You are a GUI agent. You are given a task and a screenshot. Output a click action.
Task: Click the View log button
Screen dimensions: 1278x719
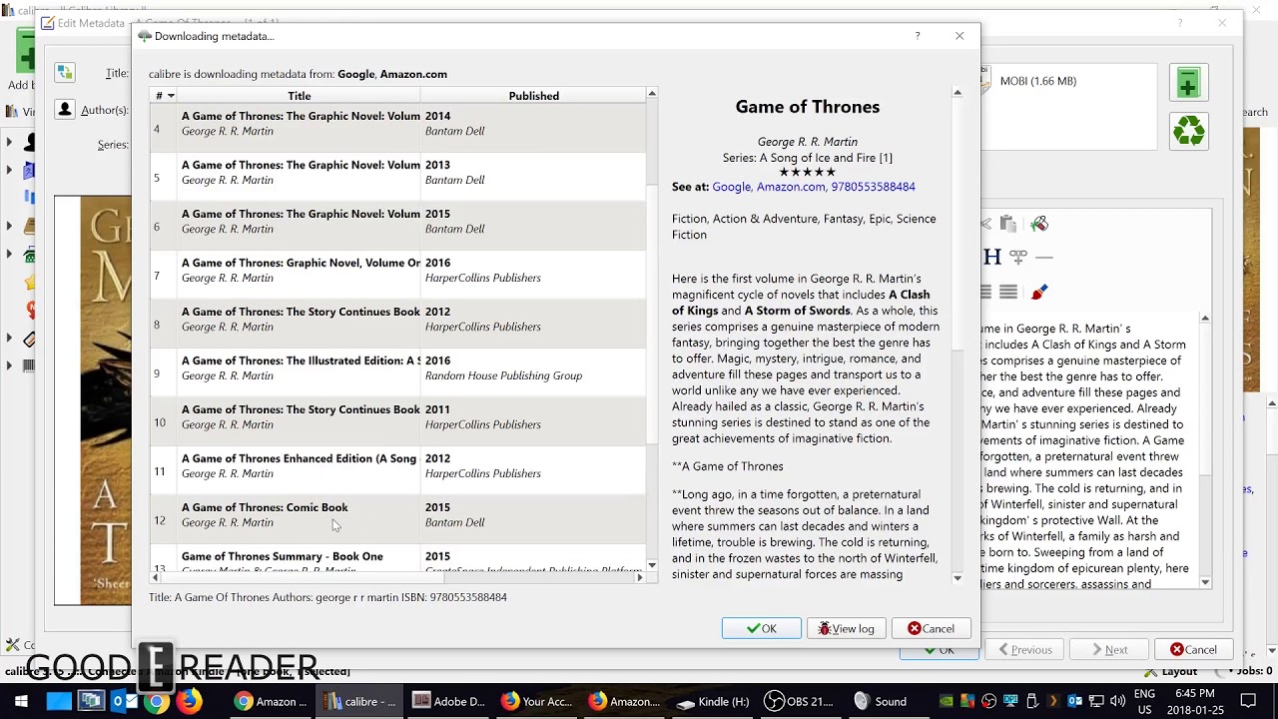point(846,628)
